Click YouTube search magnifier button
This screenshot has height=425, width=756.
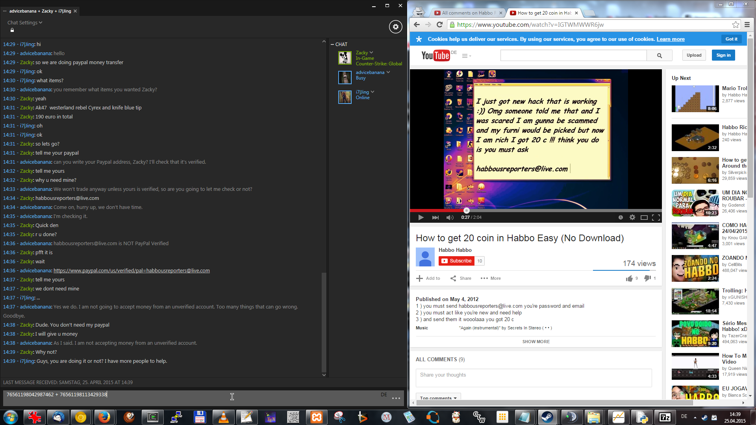point(659,55)
